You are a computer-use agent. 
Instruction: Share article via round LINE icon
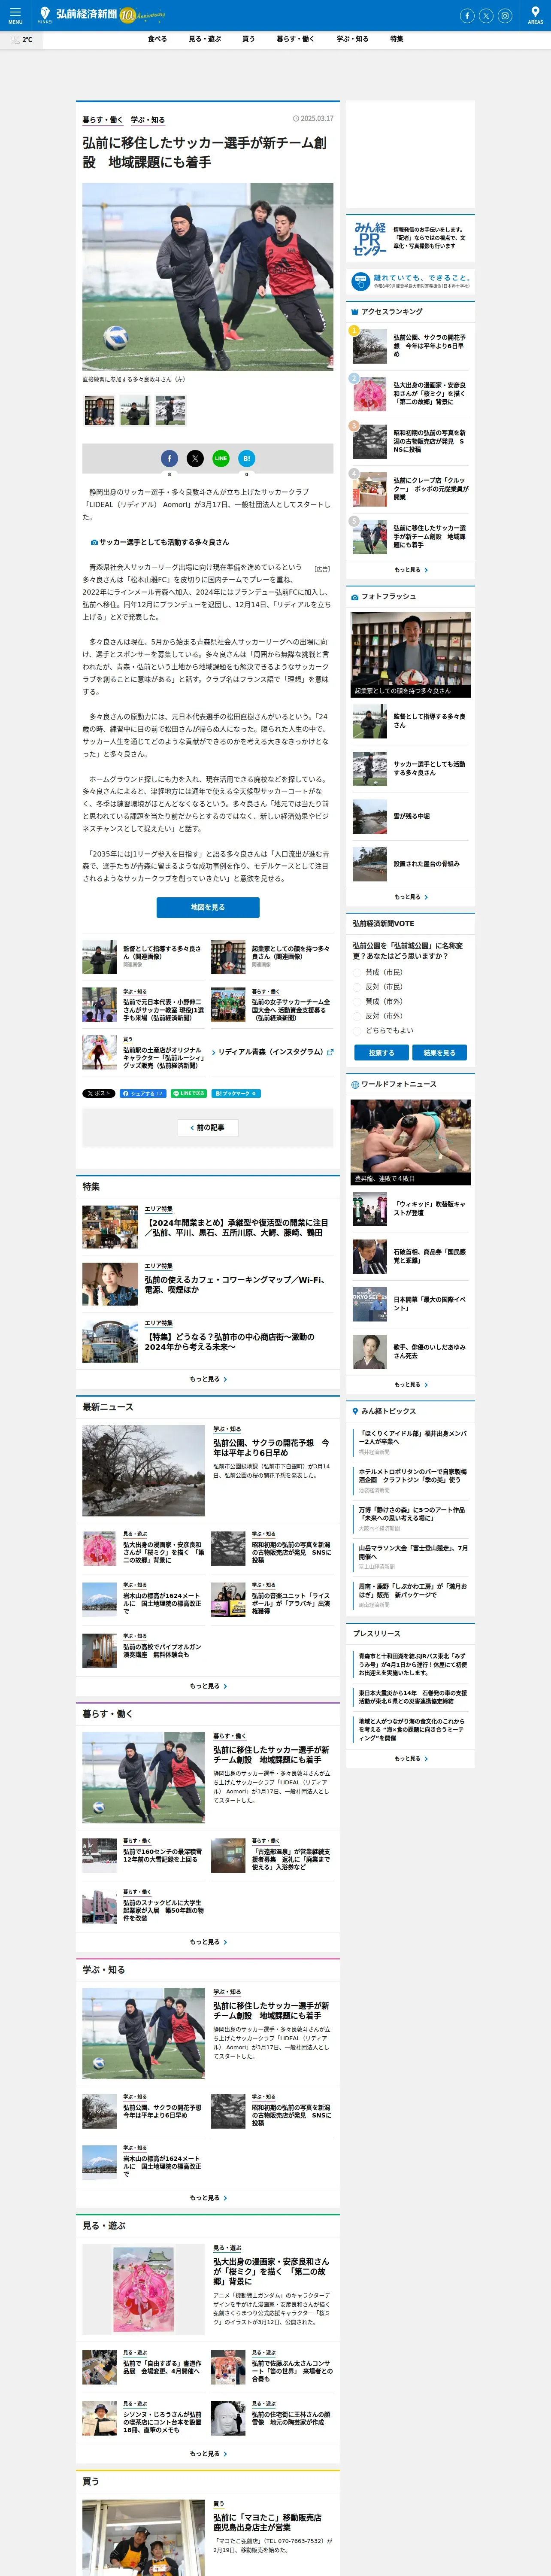pos(221,458)
